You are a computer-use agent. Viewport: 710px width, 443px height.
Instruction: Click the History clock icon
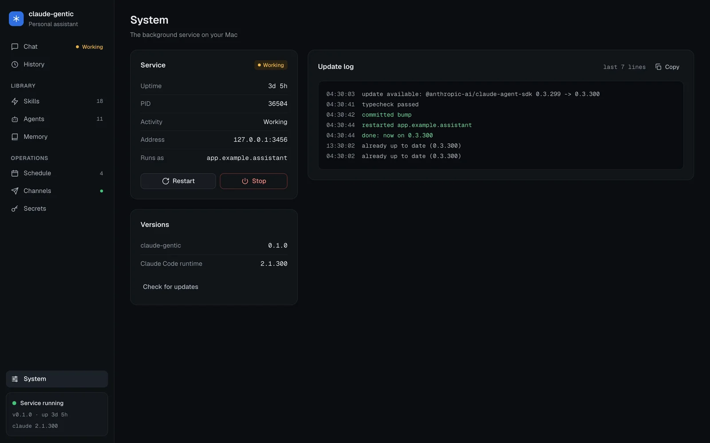[x=15, y=64]
